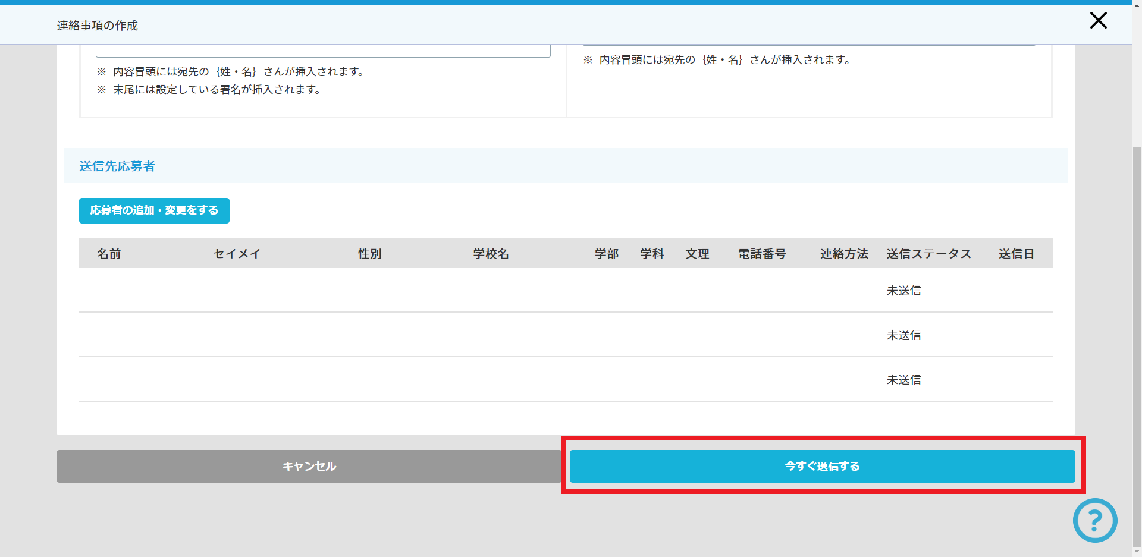The image size is (1142, 557).
Task: Click the 連絡方法 column header
Action: click(844, 254)
